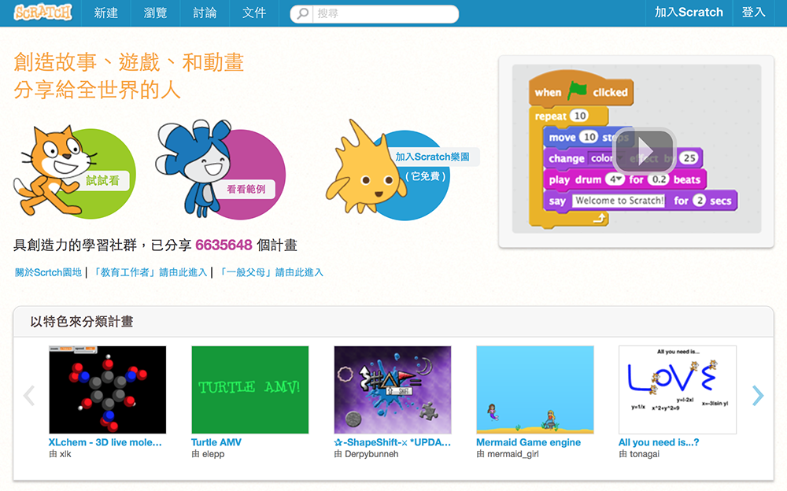The image size is (787, 491).
Task: Click the 試試看 button
Action: [103, 181]
